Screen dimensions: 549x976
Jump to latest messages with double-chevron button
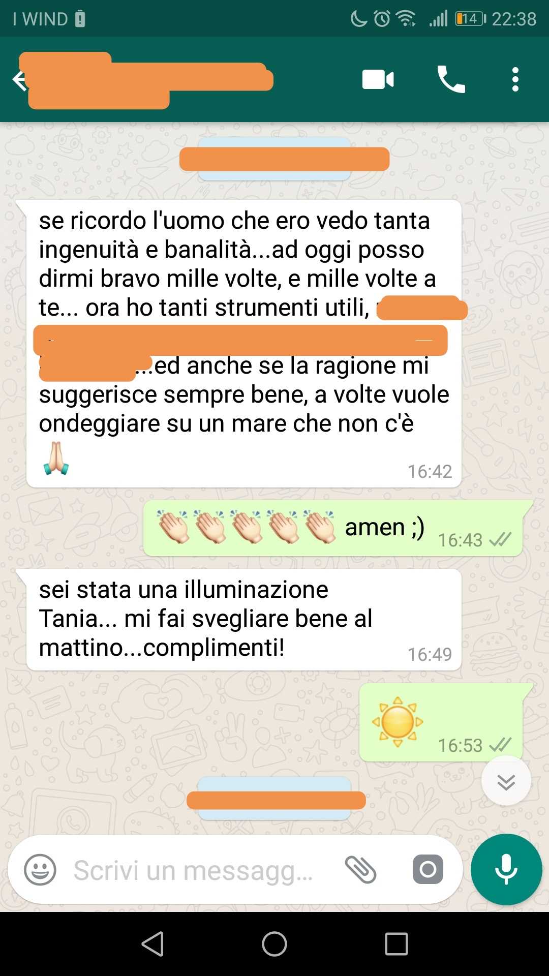click(x=506, y=781)
